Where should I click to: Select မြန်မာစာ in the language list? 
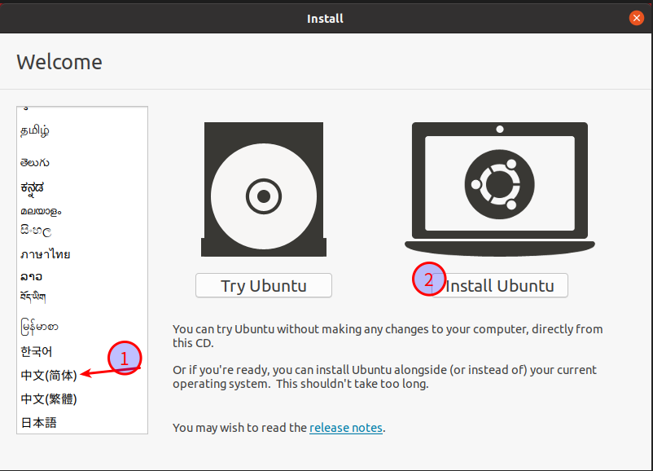click(x=40, y=328)
